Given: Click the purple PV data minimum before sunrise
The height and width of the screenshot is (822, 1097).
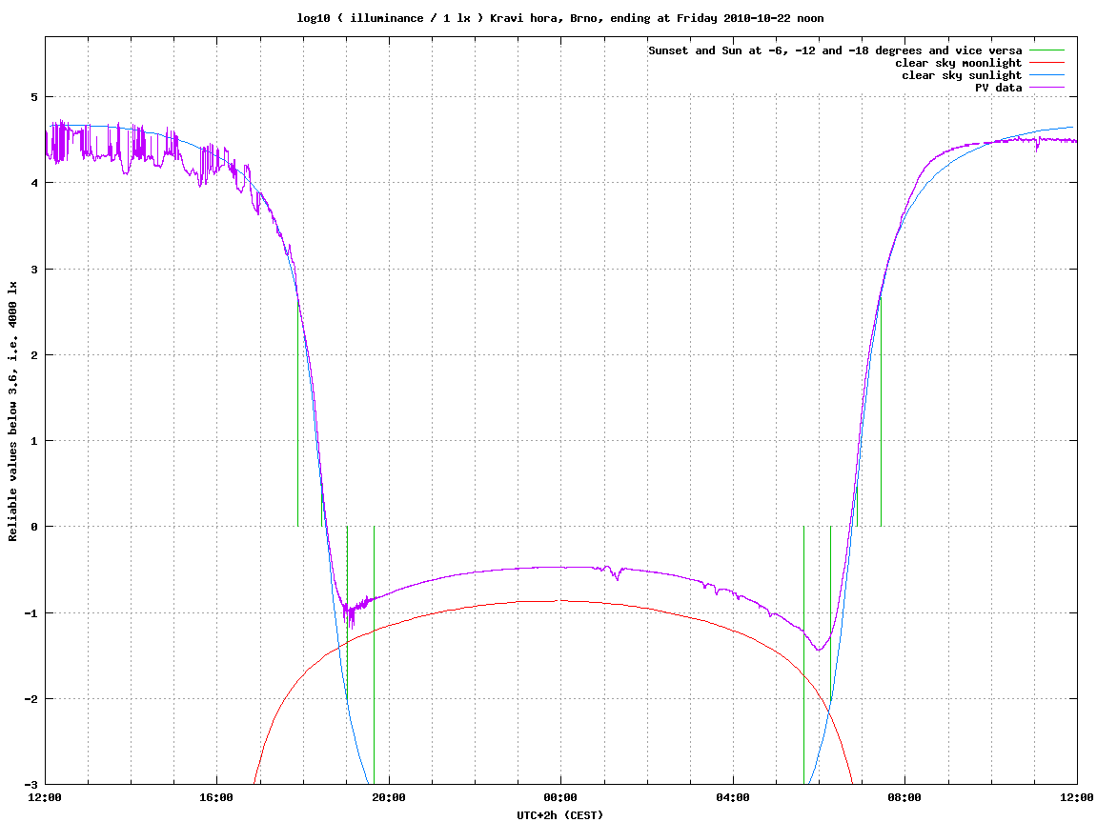Looking at the screenshot, I should tap(819, 650).
